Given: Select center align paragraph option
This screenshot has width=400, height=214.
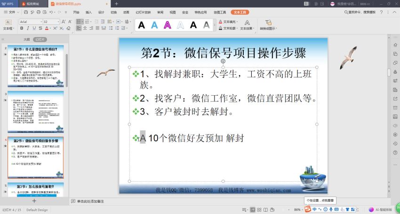Looking at the screenshot, I should pos(85,28).
